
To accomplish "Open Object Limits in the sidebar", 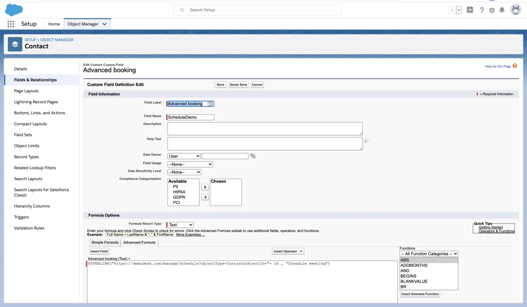I will click(27, 146).
